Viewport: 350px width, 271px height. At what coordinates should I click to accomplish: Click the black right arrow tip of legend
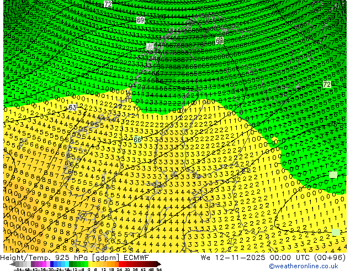click(x=160, y=264)
